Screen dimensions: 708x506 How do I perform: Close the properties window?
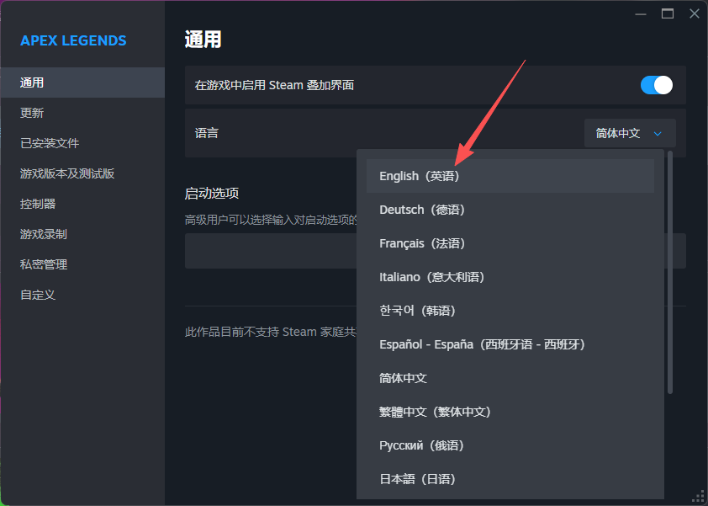tap(695, 14)
